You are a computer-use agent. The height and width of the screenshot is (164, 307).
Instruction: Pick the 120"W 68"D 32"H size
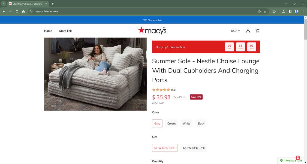coord(194,148)
